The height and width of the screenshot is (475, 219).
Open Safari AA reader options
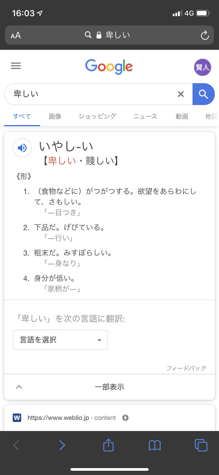click(16, 35)
